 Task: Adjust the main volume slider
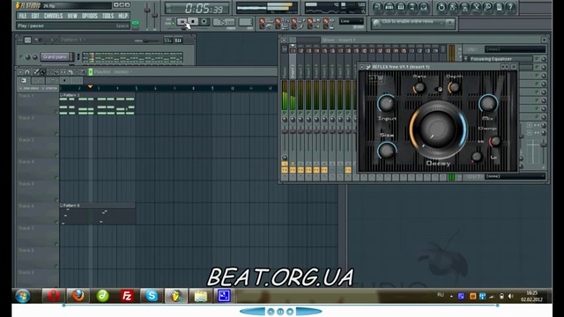click(x=147, y=10)
